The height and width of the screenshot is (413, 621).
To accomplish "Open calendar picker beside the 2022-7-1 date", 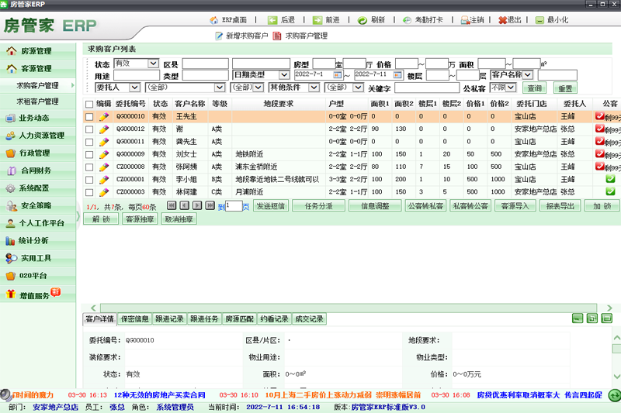I will pos(338,75).
